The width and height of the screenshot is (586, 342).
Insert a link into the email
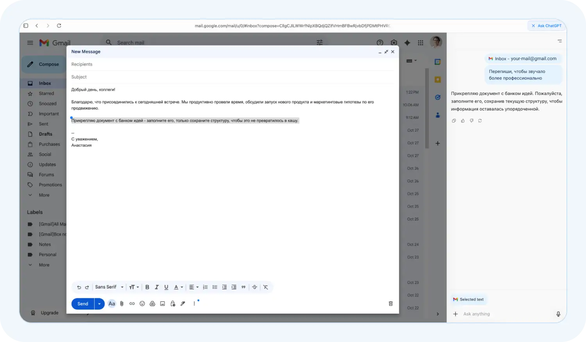pos(132,304)
